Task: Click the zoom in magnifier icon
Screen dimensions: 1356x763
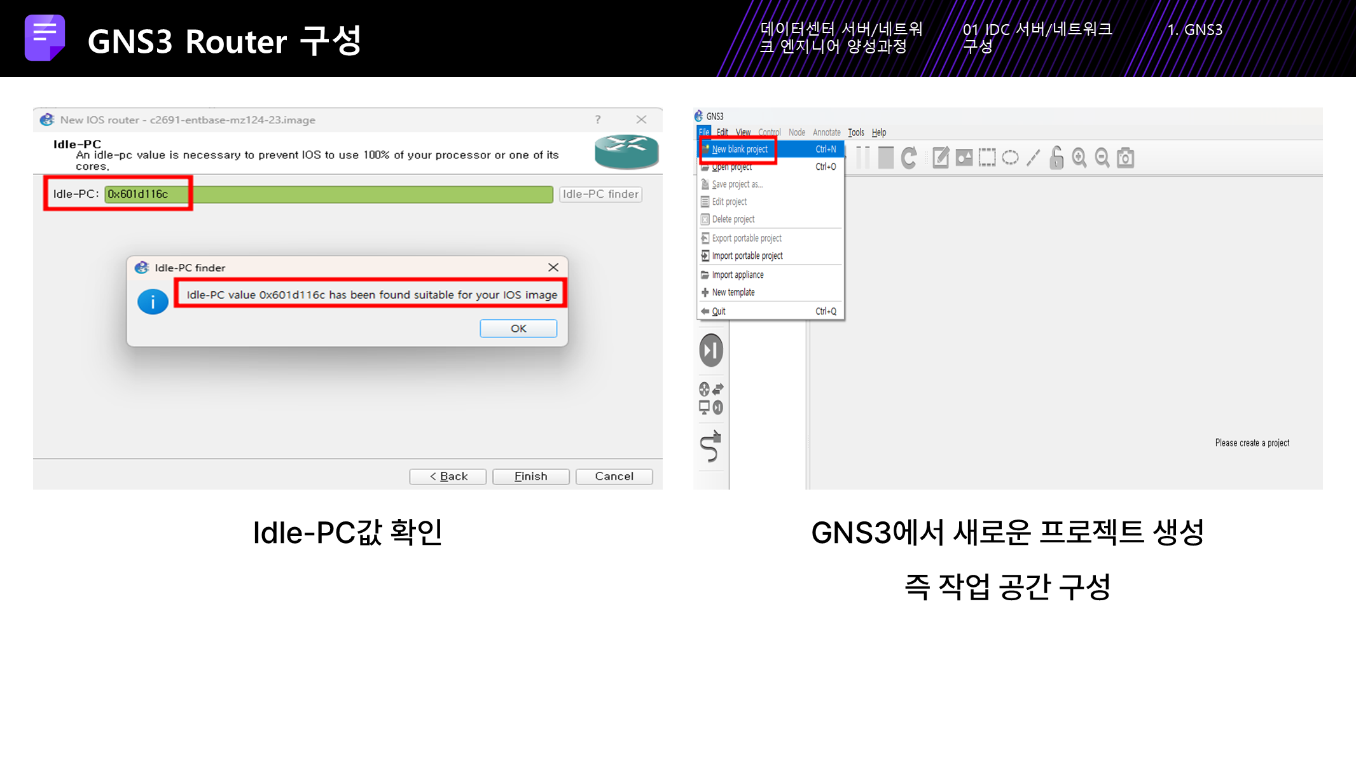Action: click(x=1079, y=158)
